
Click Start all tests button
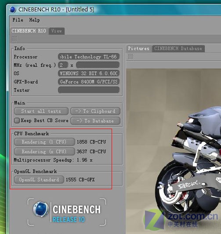point(41,111)
